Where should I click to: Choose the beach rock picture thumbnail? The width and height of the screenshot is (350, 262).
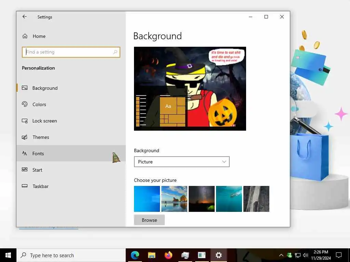tap(174, 199)
